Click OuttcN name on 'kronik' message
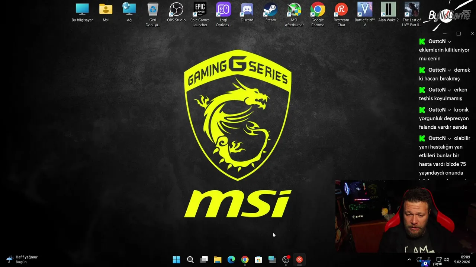This screenshot has height=267, width=476. pos(437,110)
